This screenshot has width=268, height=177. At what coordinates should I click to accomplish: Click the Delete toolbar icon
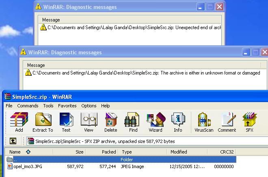(111, 122)
